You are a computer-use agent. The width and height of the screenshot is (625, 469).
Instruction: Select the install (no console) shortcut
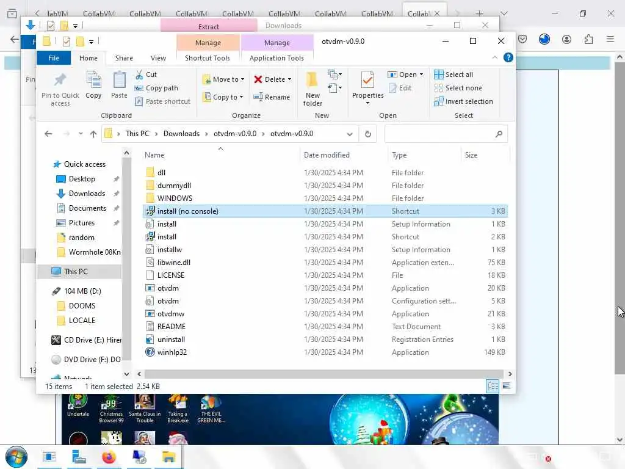[x=325, y=211]
